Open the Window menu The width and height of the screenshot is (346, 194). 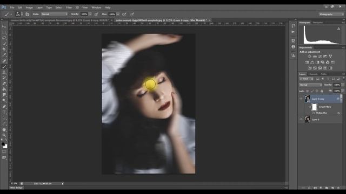pyautogui.click(x=96, y=8)
